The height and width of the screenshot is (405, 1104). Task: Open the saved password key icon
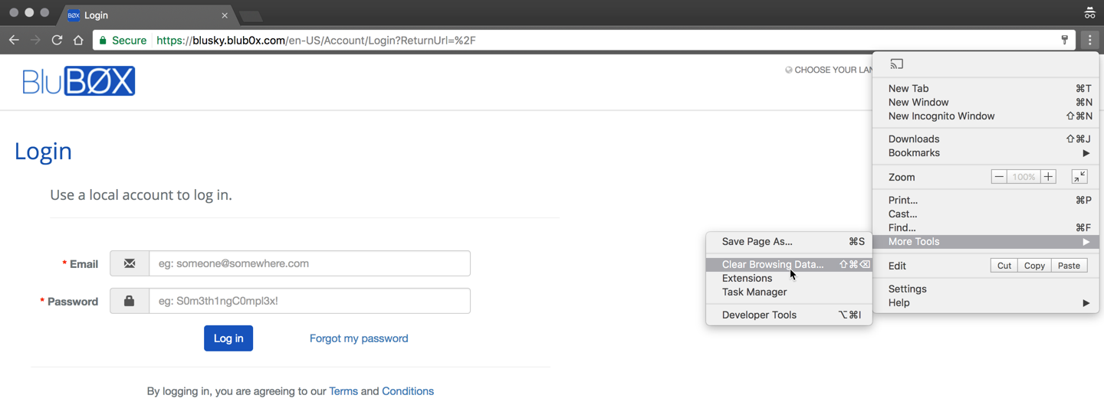pos(1064,40)
